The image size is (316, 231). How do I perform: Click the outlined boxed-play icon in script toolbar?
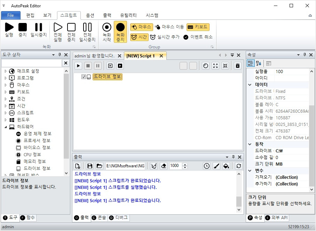[x=110, y=66]
